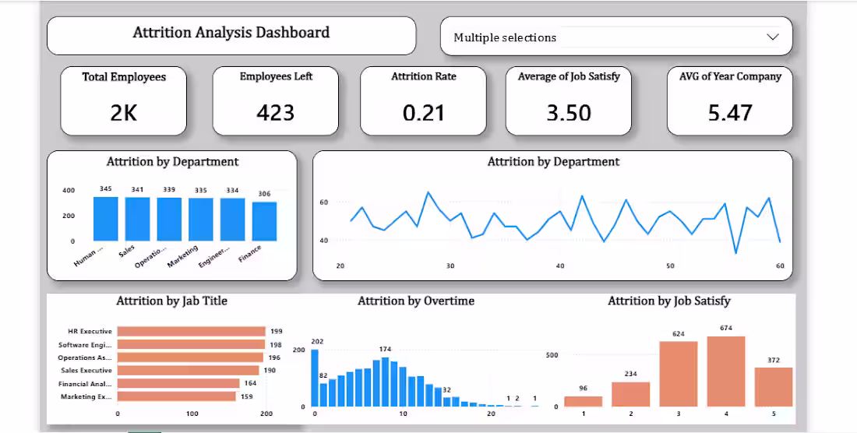Click the job satisfaction 1 bar with 96
Viewport: 857px width, 433px height.
[584, 401]
